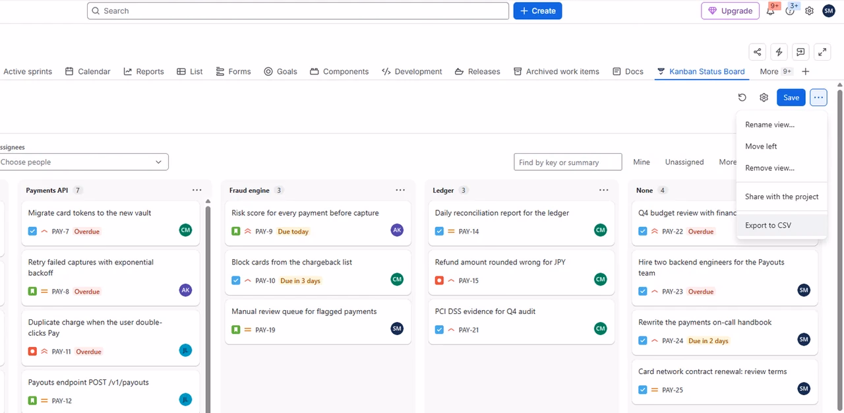
Task: Click the reset view changes icon
Action: [x=742, y=98]
